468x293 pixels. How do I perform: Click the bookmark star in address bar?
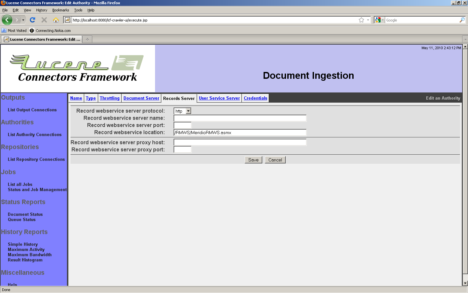[x=361, y=20]
